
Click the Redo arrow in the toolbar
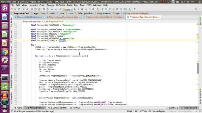pyautogui.click(x=27, y=9)
